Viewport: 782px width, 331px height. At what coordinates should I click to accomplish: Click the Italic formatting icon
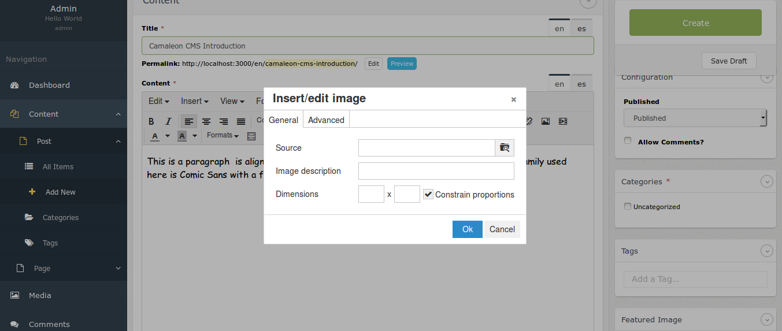pyautogui.click(x=168, y=121)
